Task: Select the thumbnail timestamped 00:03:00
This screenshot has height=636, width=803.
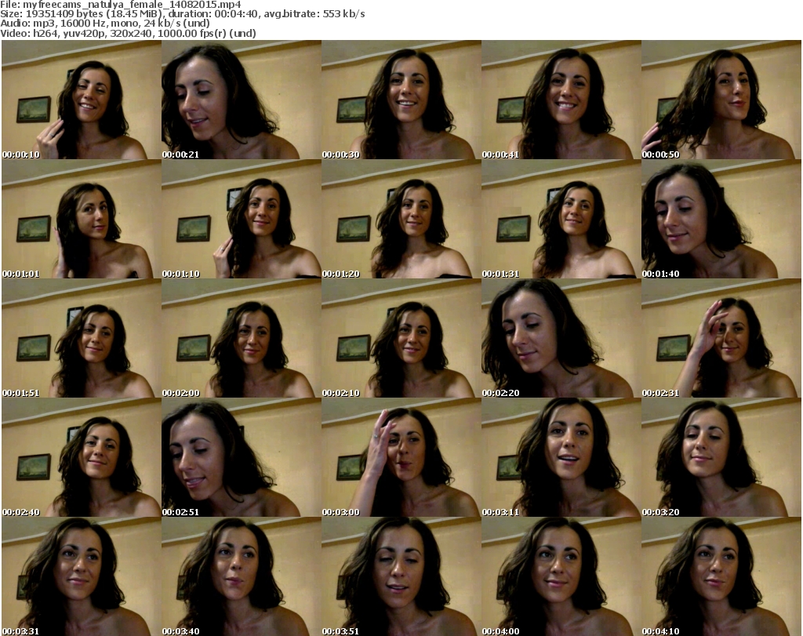Action: [401, 458]
